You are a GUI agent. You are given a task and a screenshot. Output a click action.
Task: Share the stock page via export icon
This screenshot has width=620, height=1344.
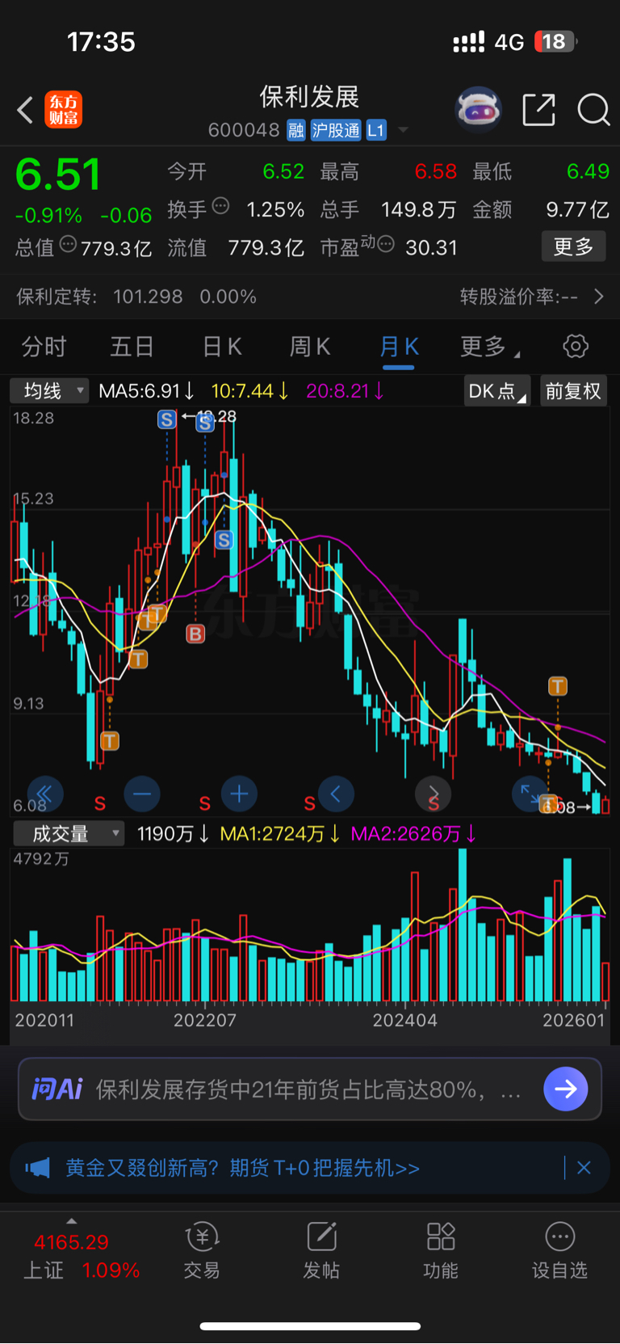click(538, 109)
